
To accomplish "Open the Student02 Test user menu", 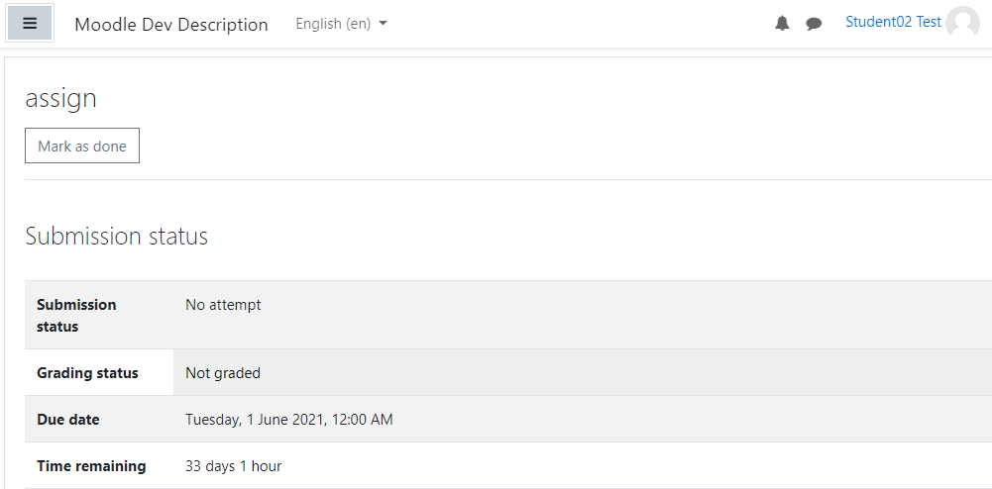I will pos(893,22).
